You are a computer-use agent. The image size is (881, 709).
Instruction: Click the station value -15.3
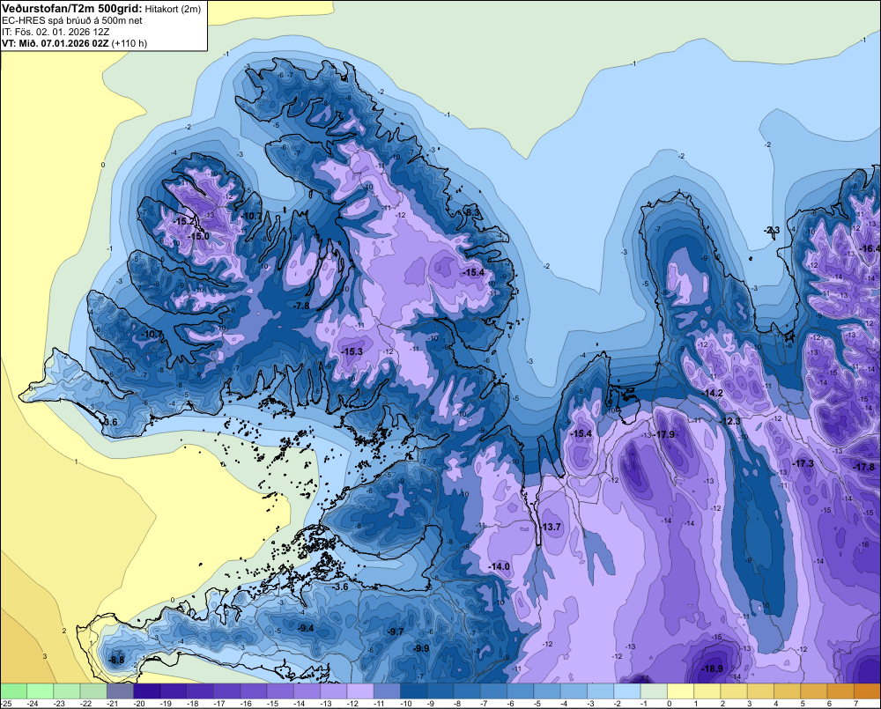click(352, 351)
